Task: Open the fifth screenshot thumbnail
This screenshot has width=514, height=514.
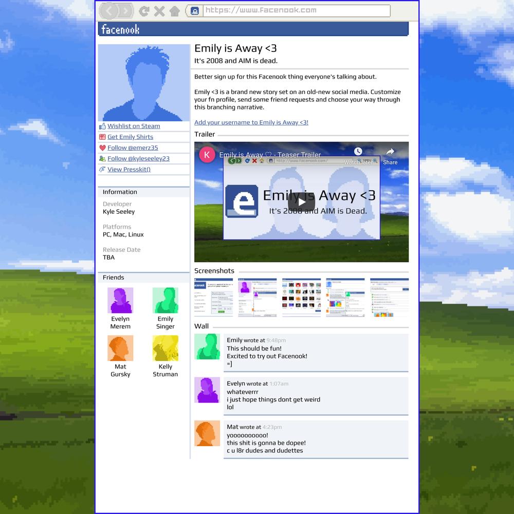Action: [x=389, y=298]
